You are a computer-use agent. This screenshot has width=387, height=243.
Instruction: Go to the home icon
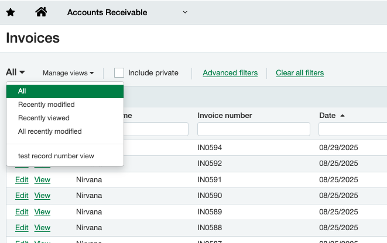click(41, 12)
